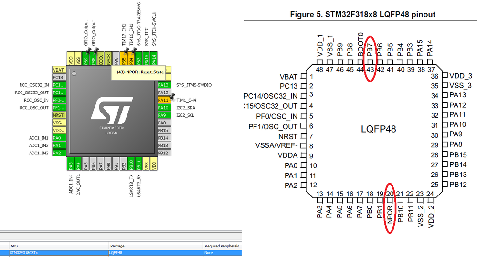Select the PB11 pin for USART3_RX
The height and width of the screenshot is (257, 477).
pos(139,164)
